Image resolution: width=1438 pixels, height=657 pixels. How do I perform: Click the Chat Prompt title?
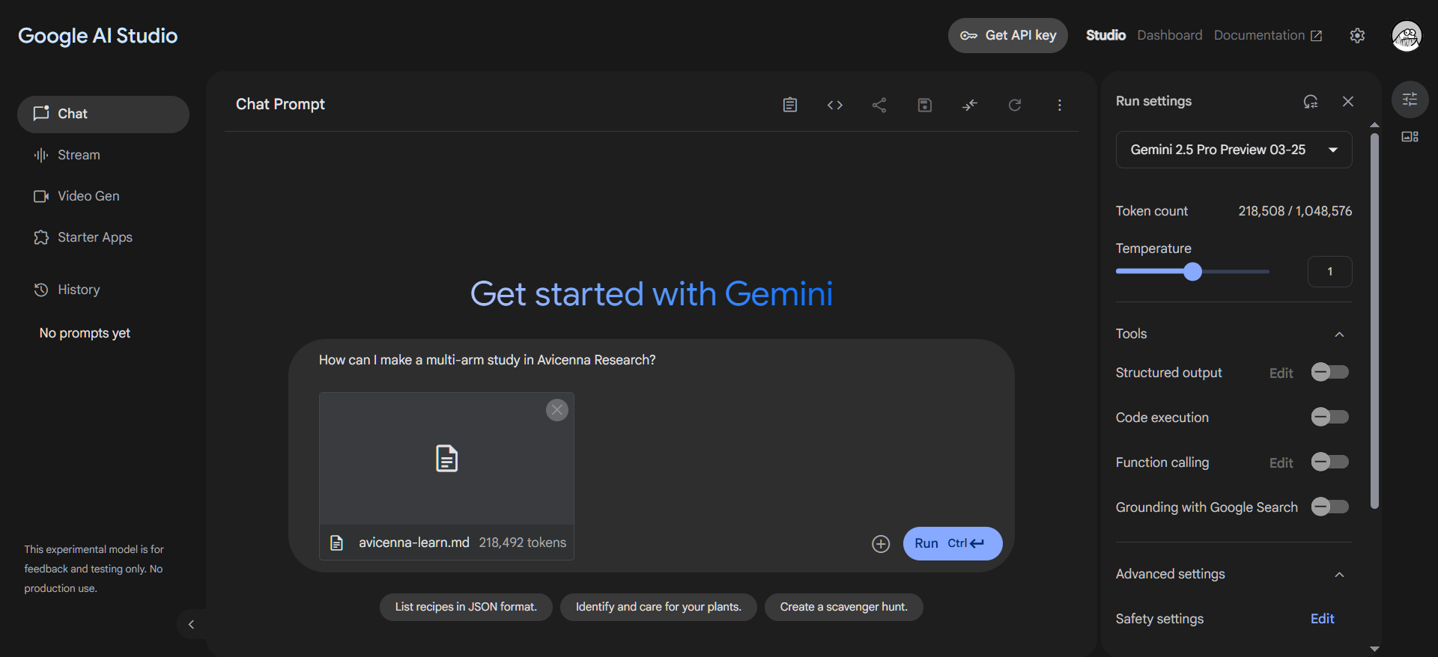pos(280,104)
